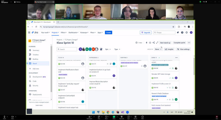The width and height of the screenshot is (221, 120).
Task: Open Visual Studio from the taskbar
Action: tap(123, 112)
